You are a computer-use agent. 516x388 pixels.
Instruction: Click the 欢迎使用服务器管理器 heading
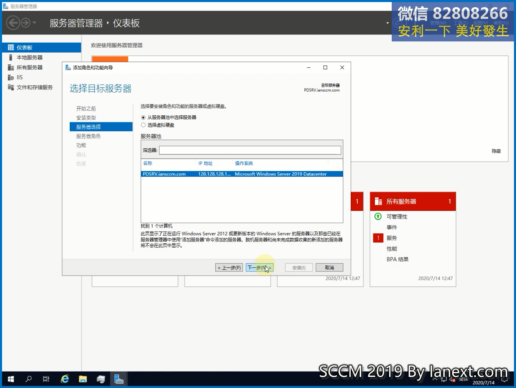pyautogui.click(x=117, y=45)
